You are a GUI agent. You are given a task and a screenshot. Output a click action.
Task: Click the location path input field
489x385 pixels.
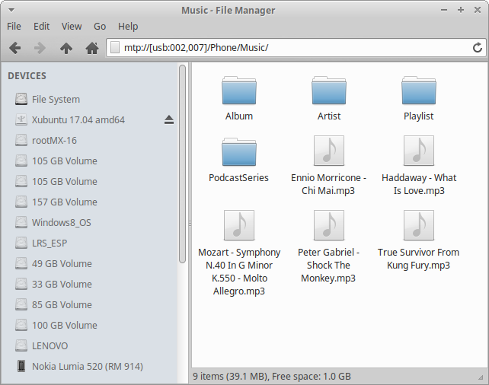click(x=289, y=48)
